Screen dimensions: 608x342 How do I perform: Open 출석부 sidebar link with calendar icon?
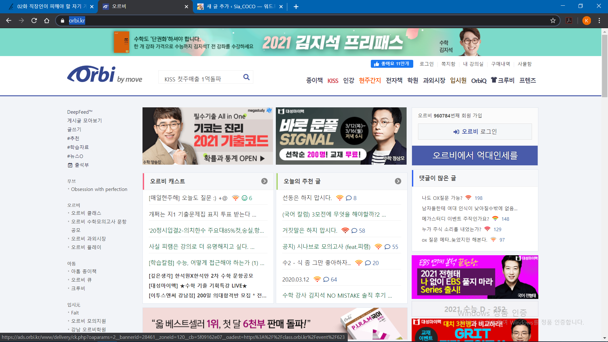(78, 165)
